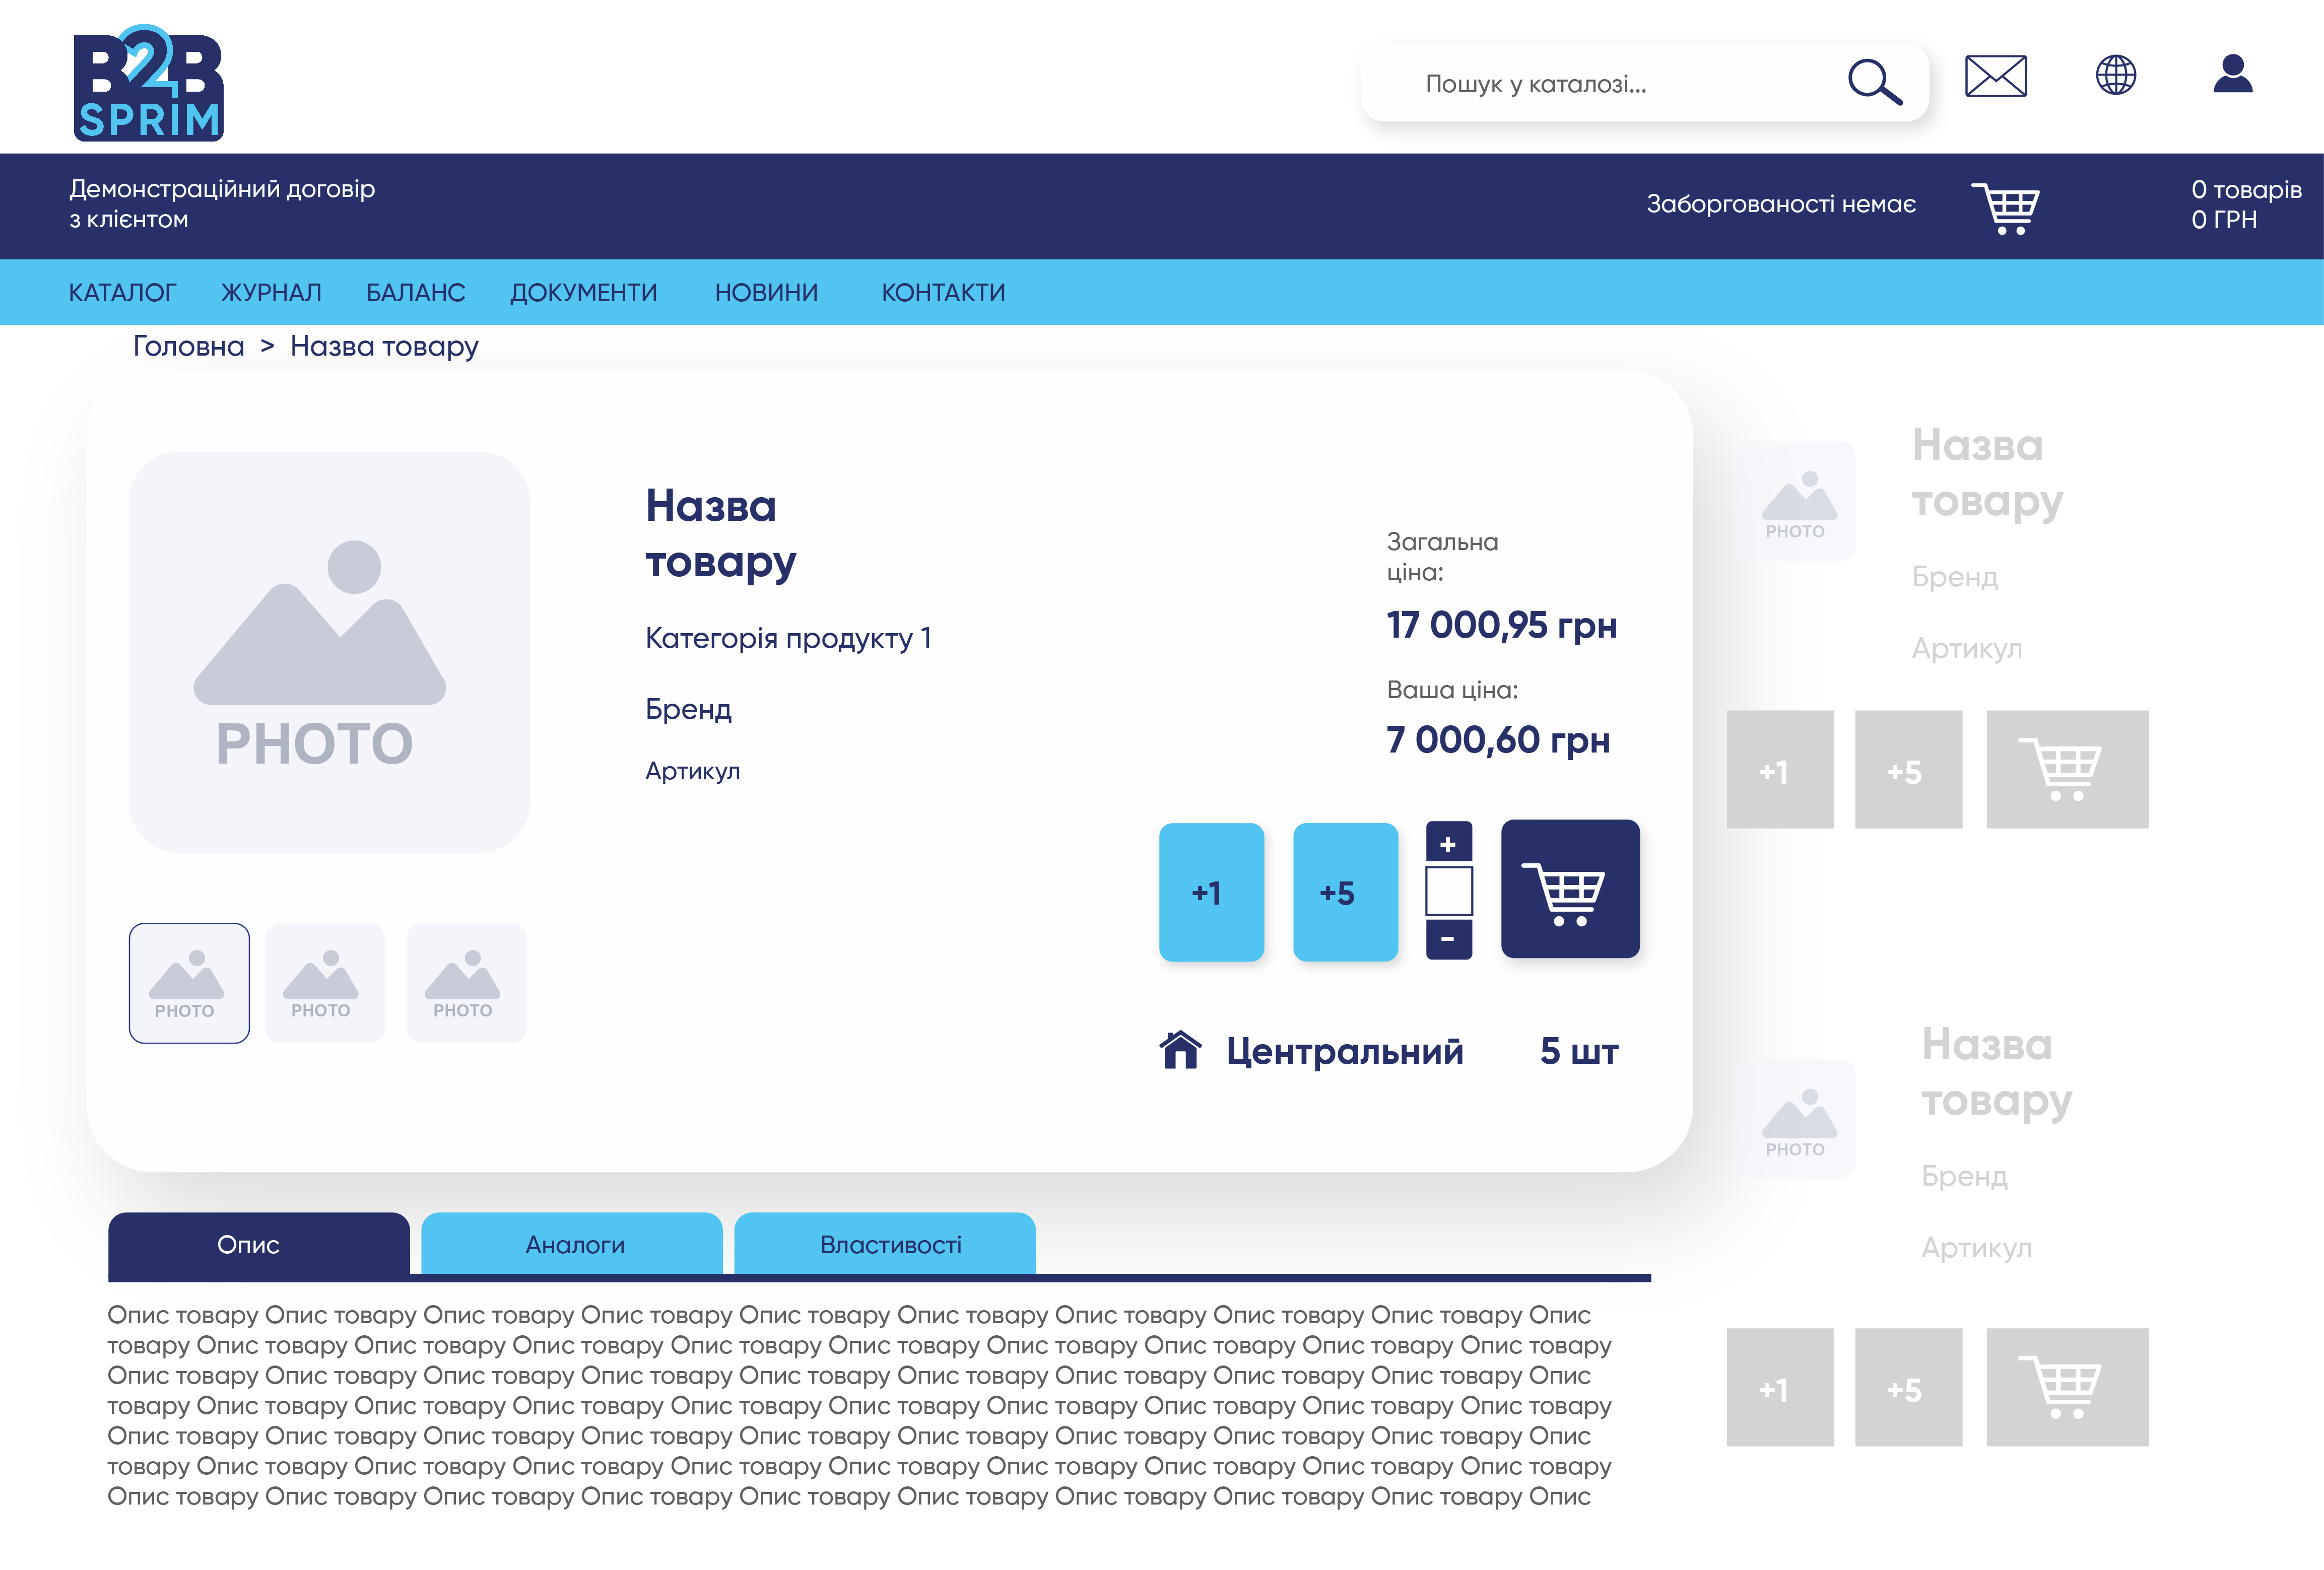Open the globe language icon

(2115, 75)
